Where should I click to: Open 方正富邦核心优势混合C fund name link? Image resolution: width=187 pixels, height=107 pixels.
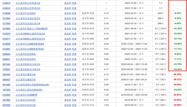coord(28,8)
